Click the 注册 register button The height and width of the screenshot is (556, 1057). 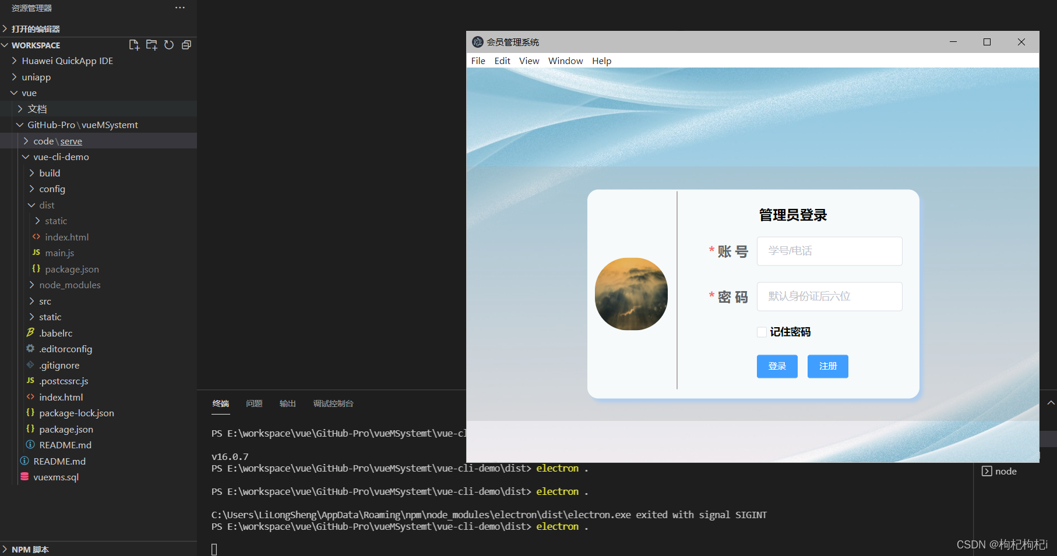click(x=828, y=366)
